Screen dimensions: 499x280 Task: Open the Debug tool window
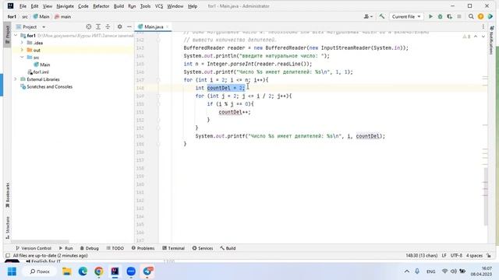(90, 248)
